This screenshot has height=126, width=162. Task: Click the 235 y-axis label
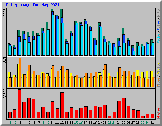tap(5, 60)
